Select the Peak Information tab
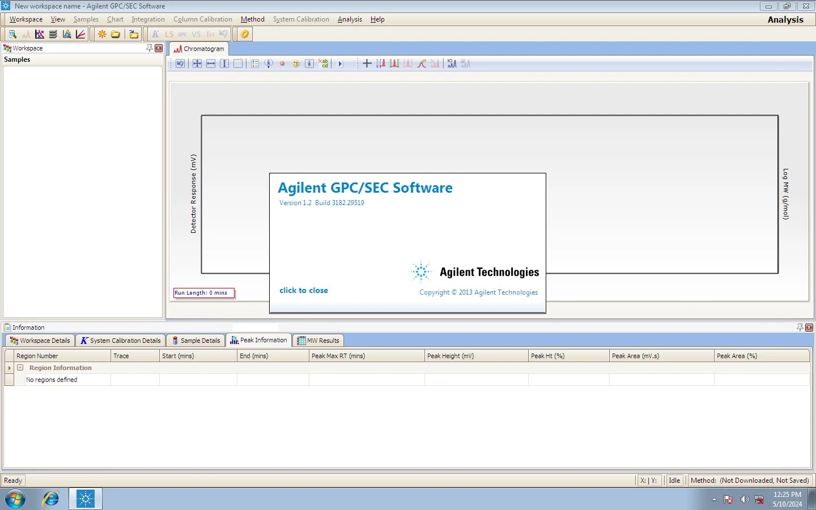Viewport: 816px width, 510px height. click(x=258, y=340)
